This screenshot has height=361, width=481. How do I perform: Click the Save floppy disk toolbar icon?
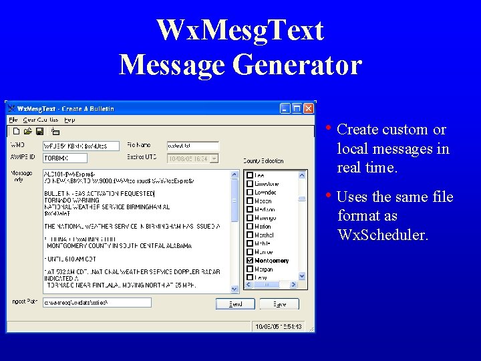[x=39, y=132]
